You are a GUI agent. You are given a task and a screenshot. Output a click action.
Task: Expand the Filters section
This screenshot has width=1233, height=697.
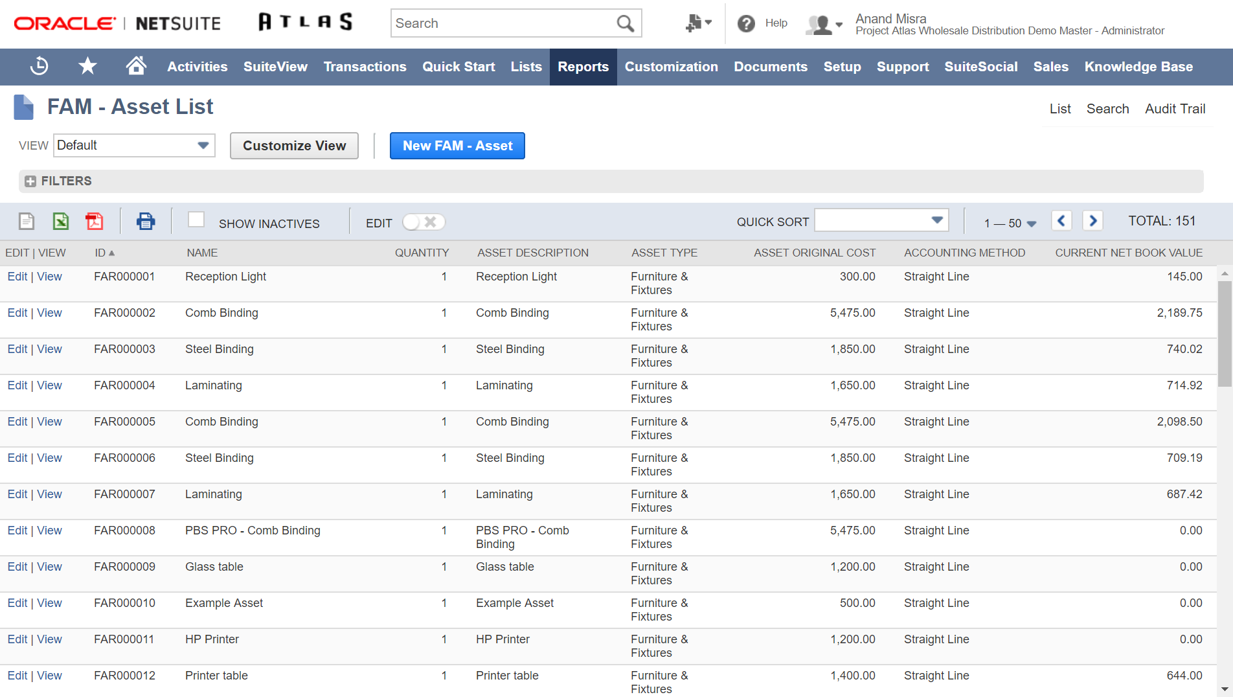[x=30, y=181]
